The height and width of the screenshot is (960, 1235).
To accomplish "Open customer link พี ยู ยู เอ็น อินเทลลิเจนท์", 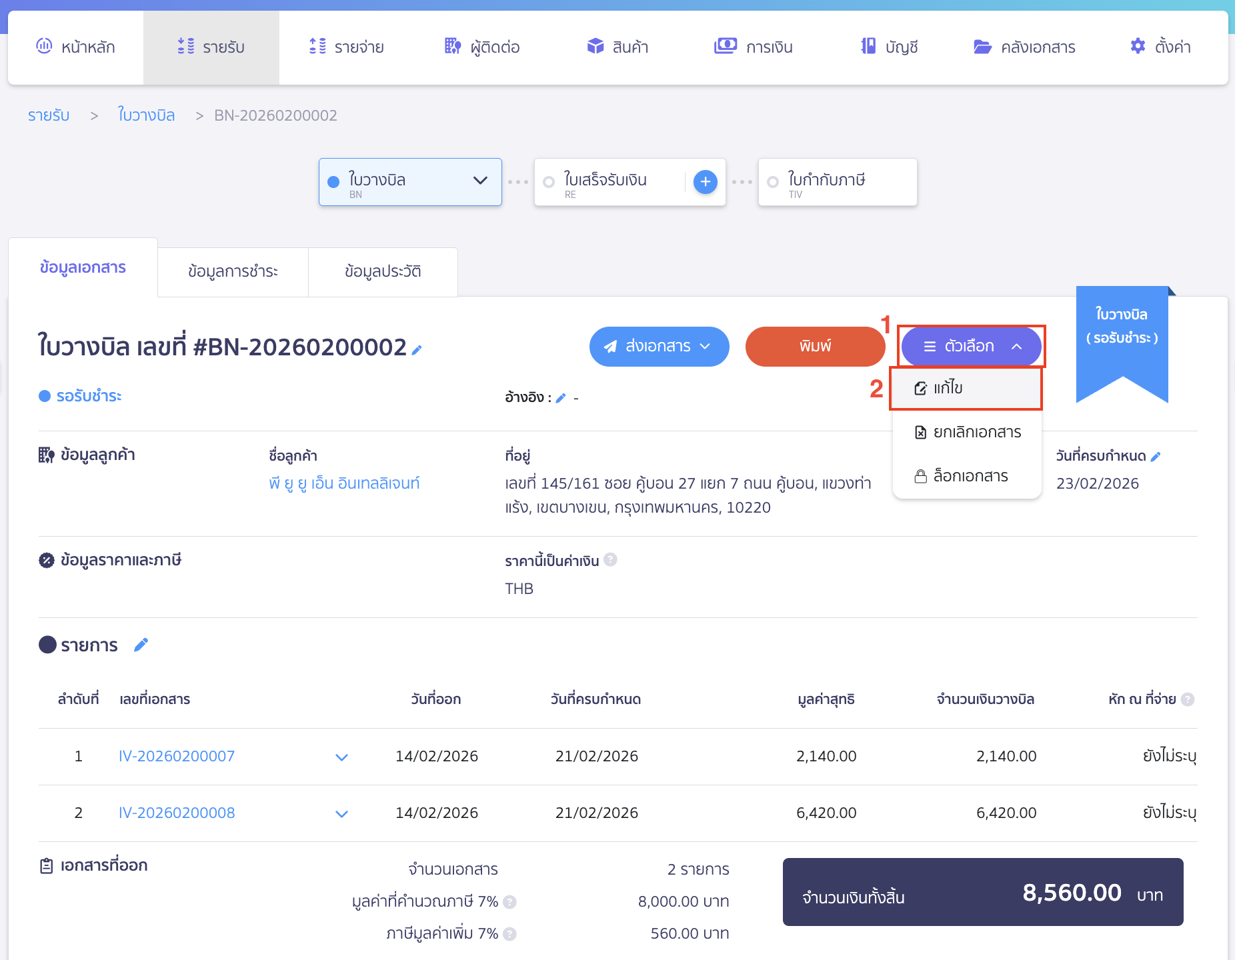I will [344, 483].
